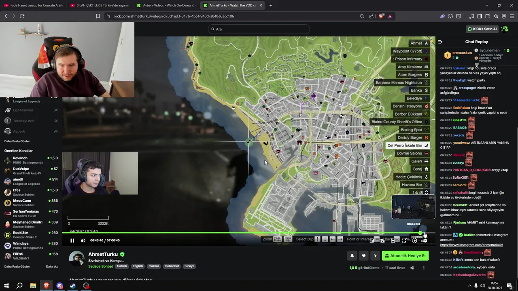The width and height of the screenshot is (518, 291).
Task: Show hidden system tray icons
Action: pos(469,286)
